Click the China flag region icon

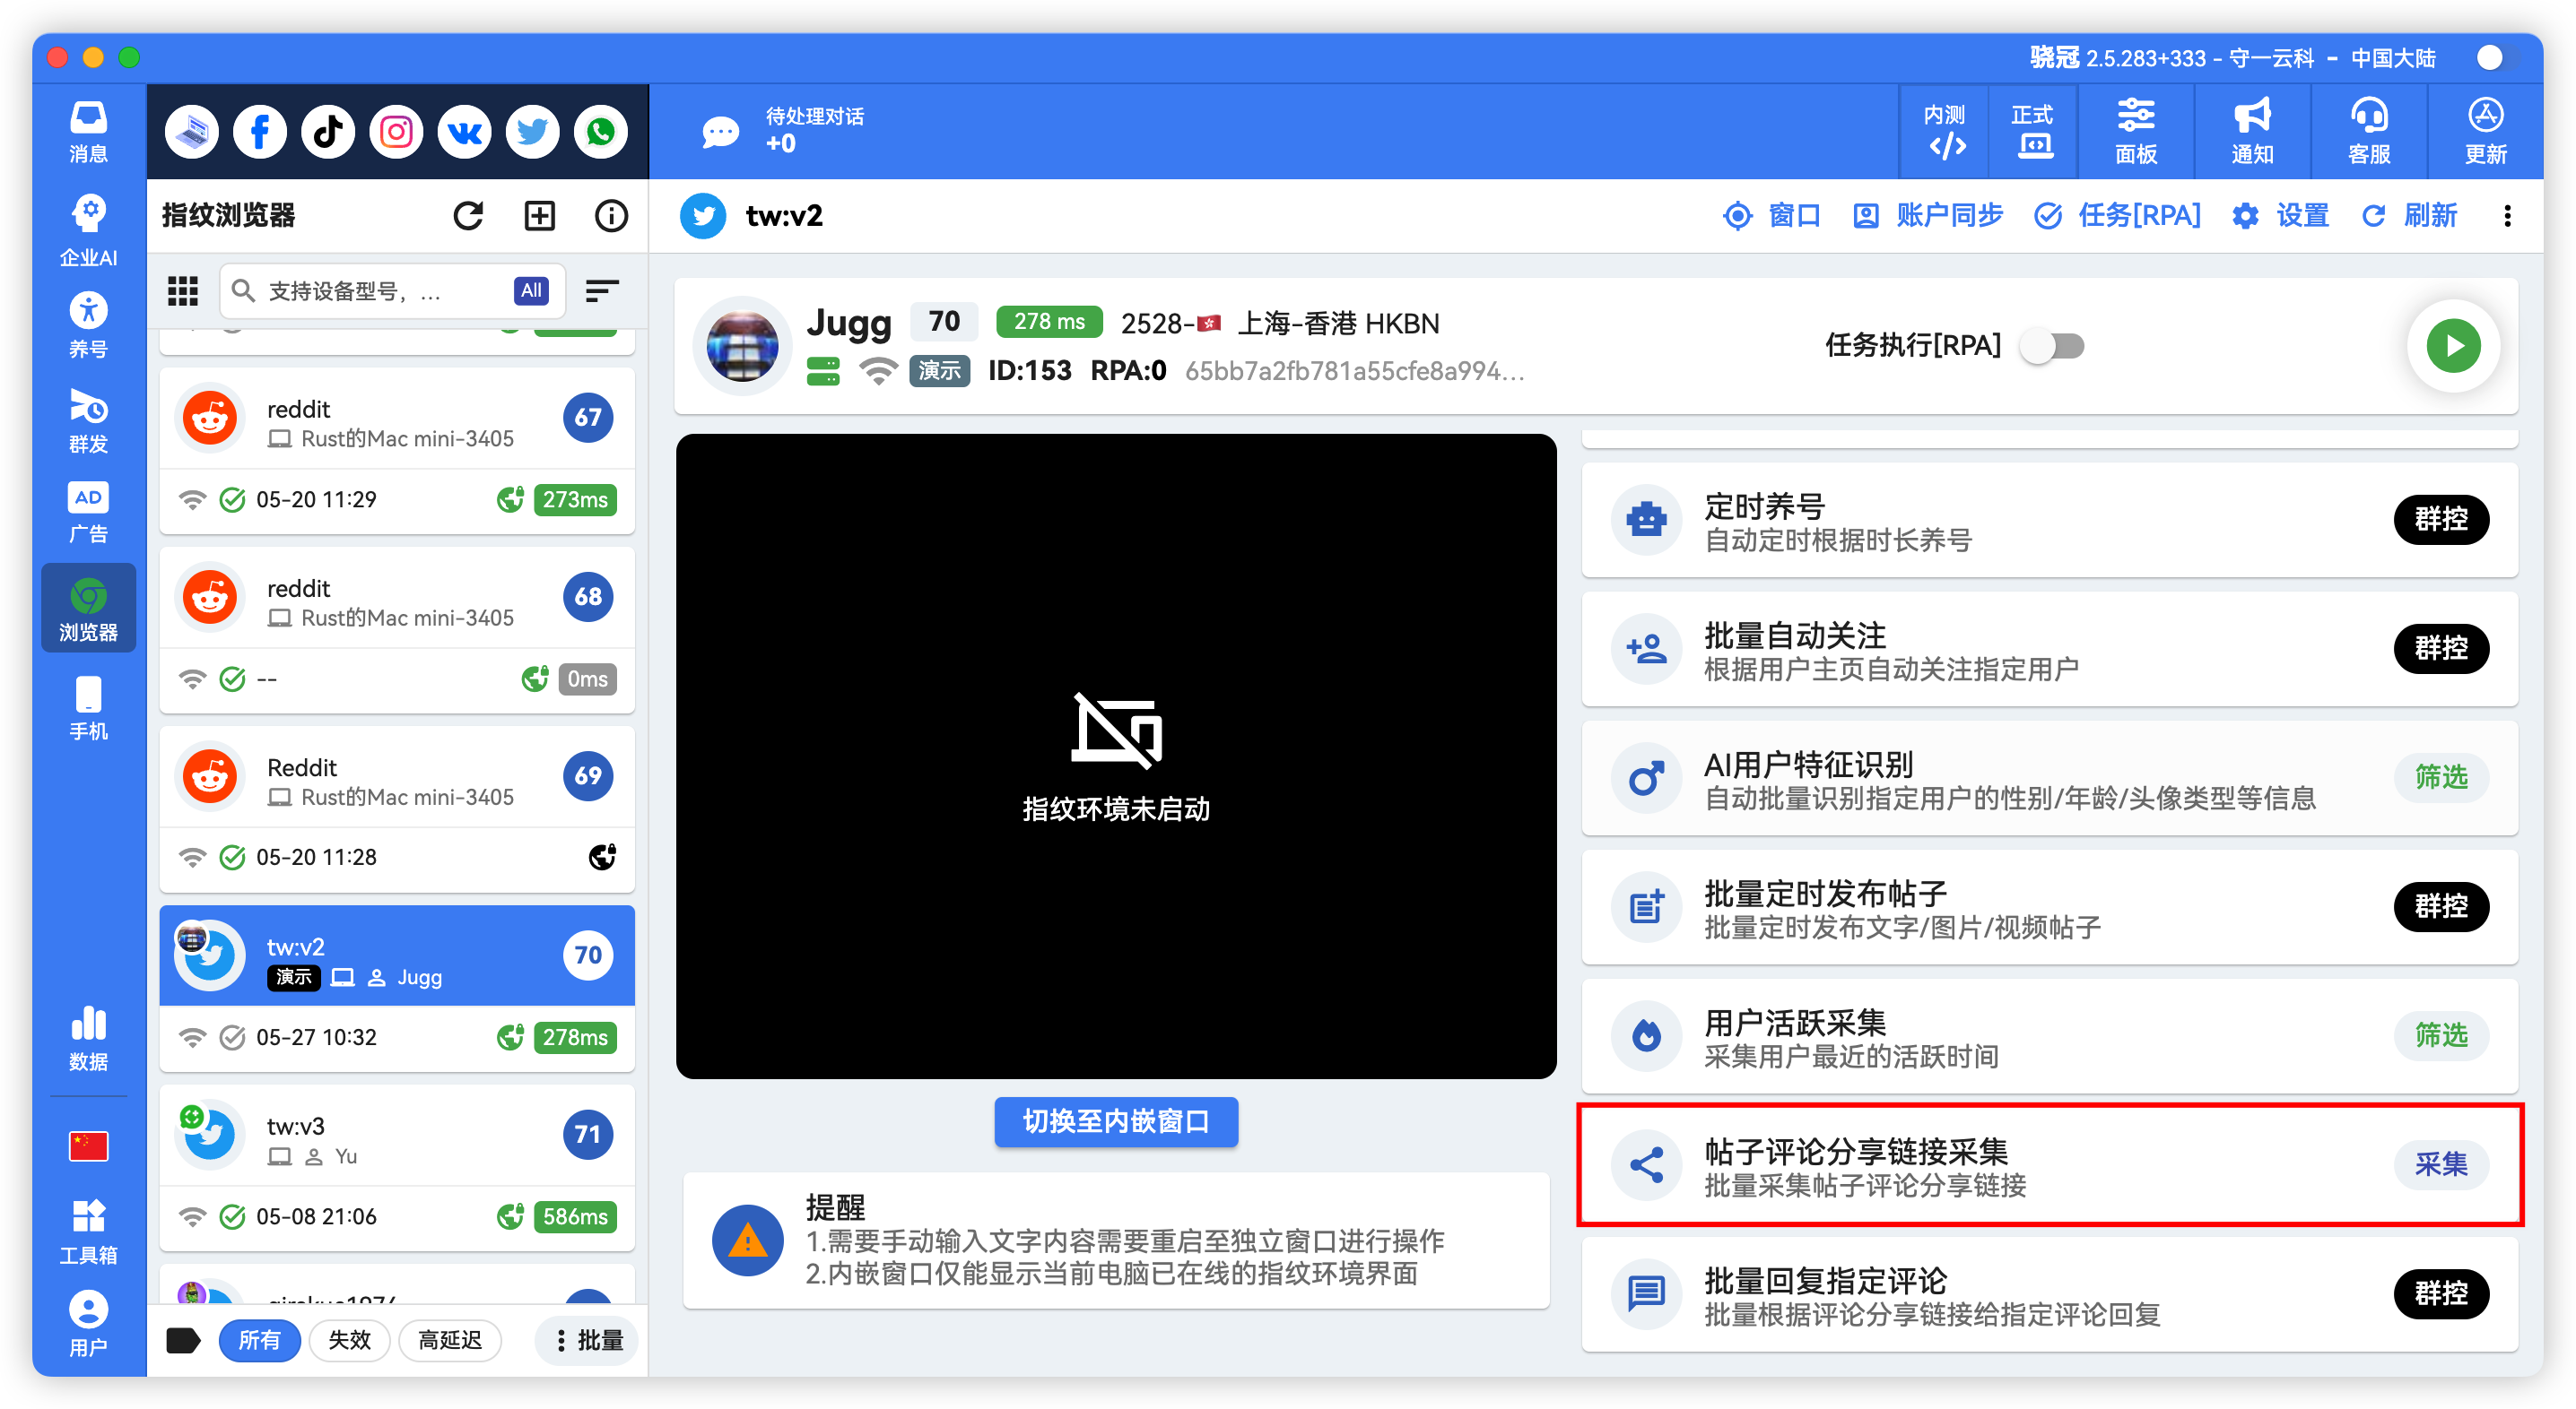point(88,1146)
